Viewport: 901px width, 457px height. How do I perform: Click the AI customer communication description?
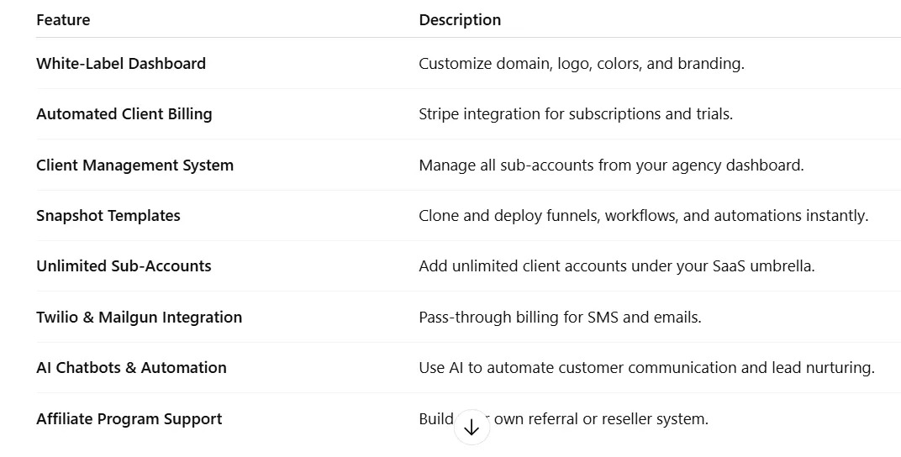coord(646,367)
